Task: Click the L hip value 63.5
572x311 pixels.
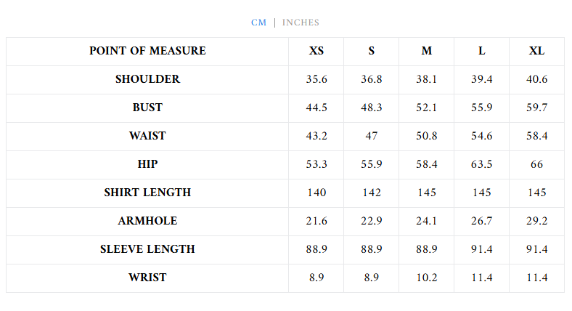Action: [482, 164]
